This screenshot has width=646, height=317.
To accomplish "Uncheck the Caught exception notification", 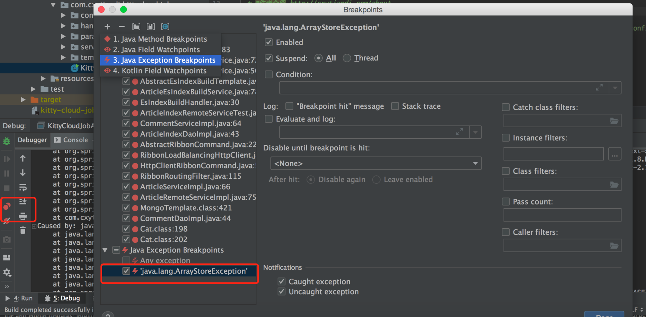I will [x=282, y=281].
